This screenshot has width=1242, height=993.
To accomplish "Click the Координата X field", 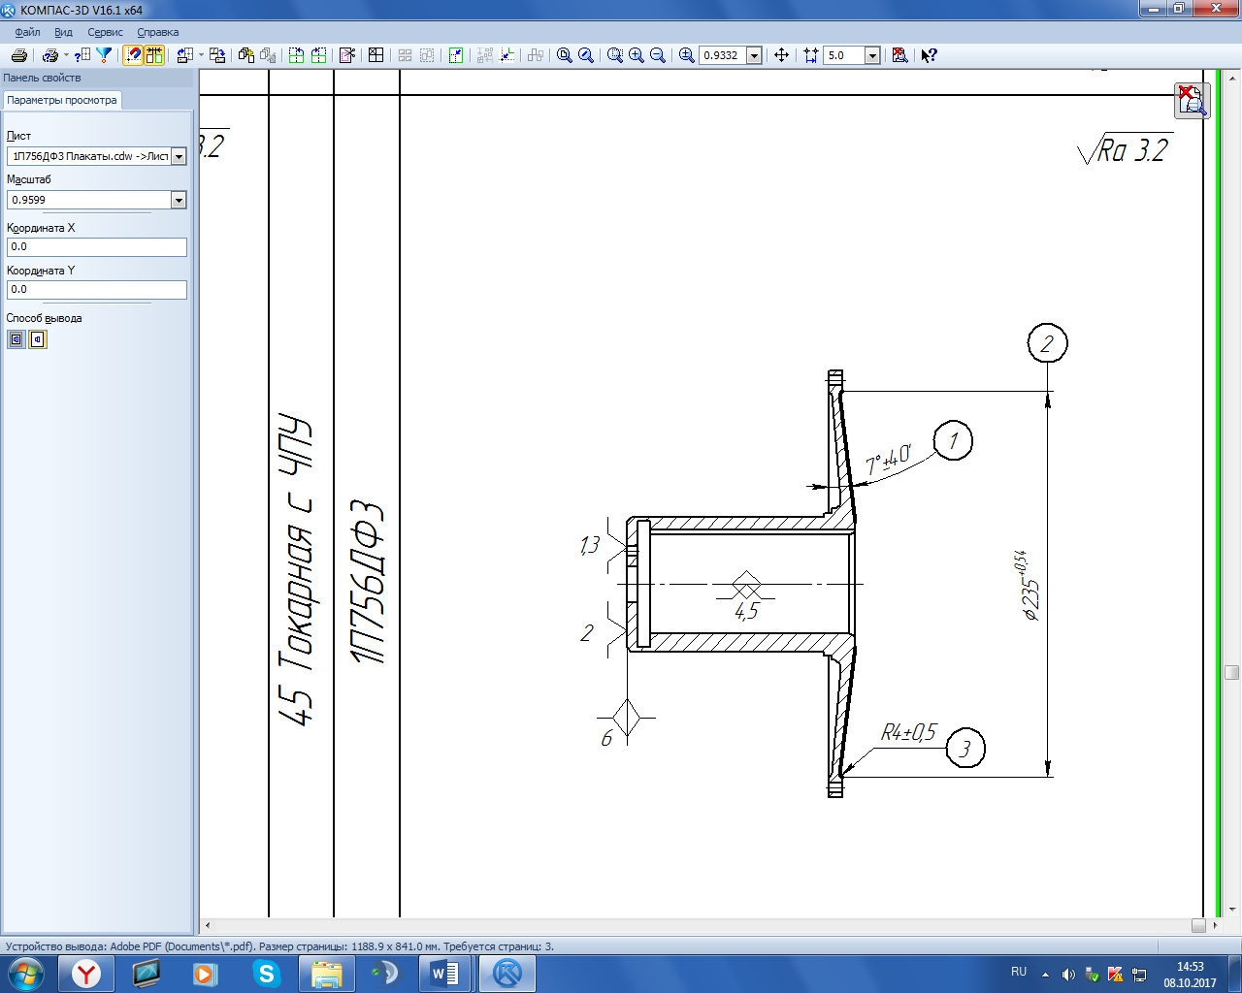I will [x=96, y=246].
